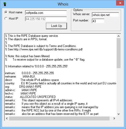Click the line 'This is the RIPE Database query service.'
The image size is (126, 129).
pos(32,36)
